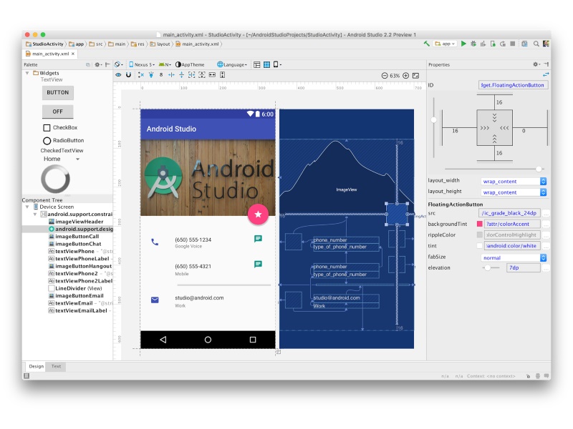Click the res breadcrumb folder

[x=138, y=44]
